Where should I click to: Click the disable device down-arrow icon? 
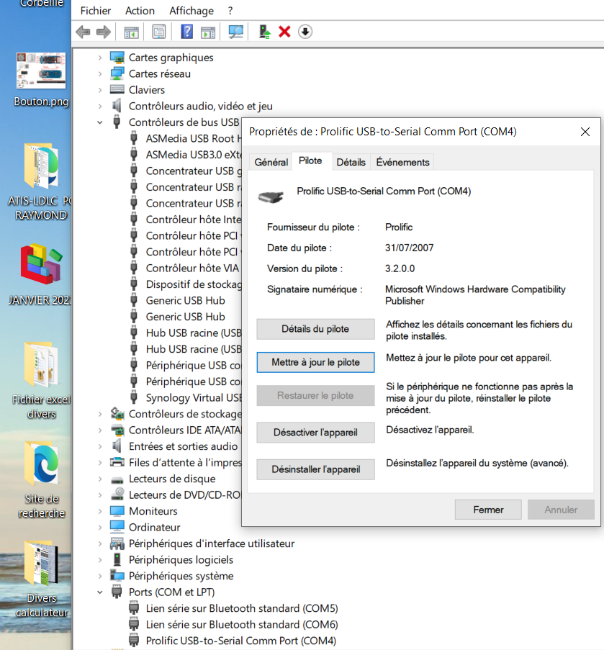[x=305, y=32]
